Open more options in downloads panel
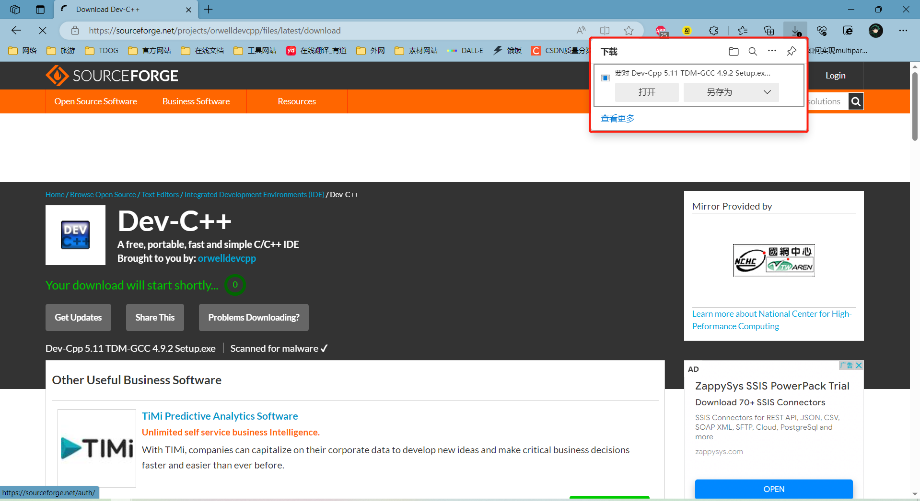Screen dimensions: 920x501 [x=772, y=51]
